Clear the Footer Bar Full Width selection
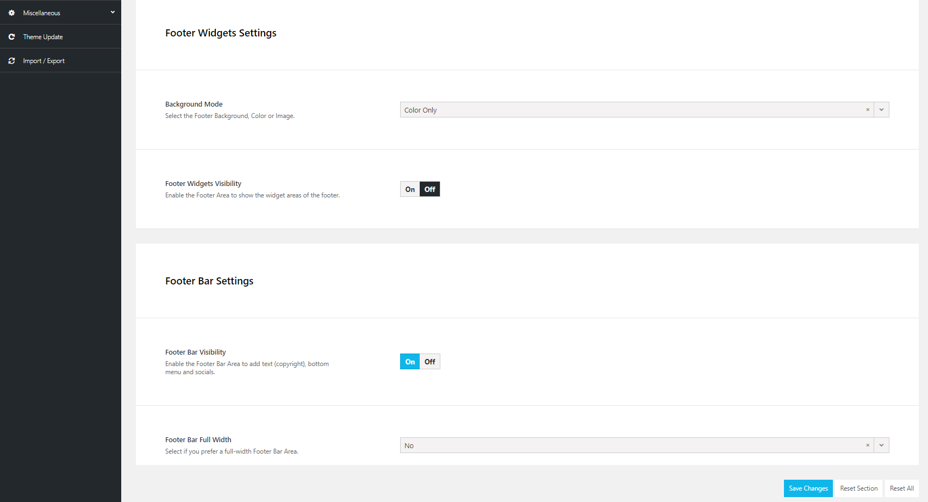The height and width of the screenshot is (502, 928). coord(868,445)
